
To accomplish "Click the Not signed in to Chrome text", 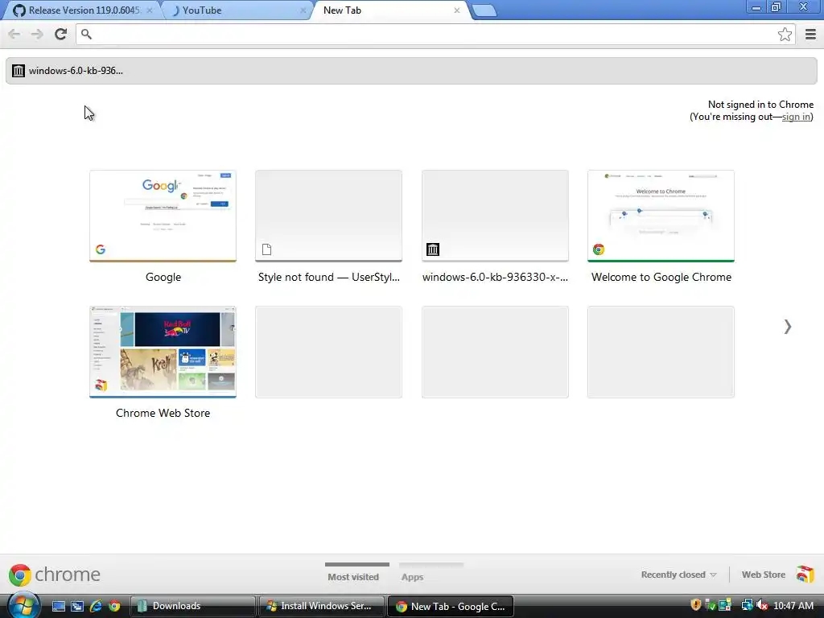I will point(760,105).
